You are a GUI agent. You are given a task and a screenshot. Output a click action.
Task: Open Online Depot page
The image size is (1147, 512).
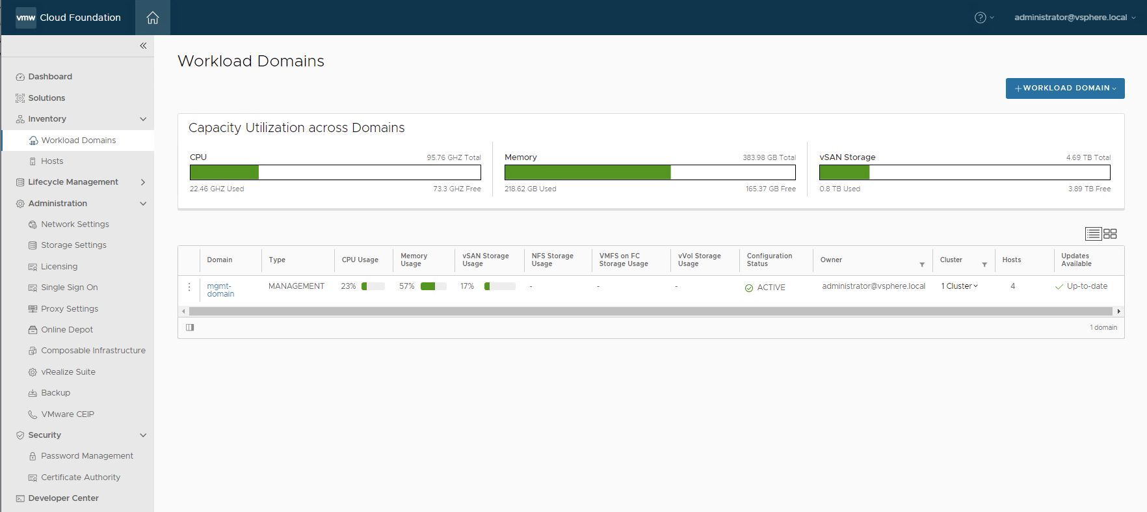(67, 330)
